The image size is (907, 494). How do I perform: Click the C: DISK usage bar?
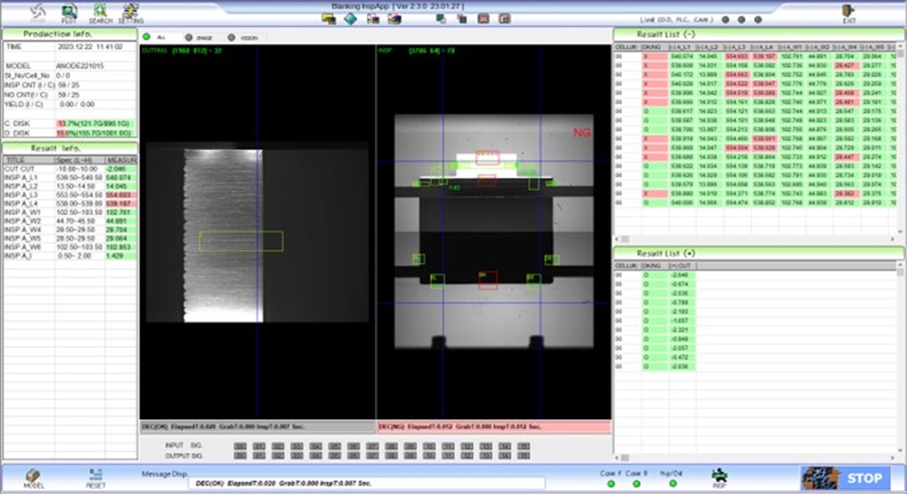coord(92,123)
